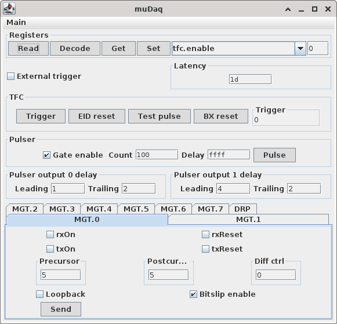Enable the txReset checkbox
The width and height of the screenshot is (337, 324).
click(x=205, y=249)
